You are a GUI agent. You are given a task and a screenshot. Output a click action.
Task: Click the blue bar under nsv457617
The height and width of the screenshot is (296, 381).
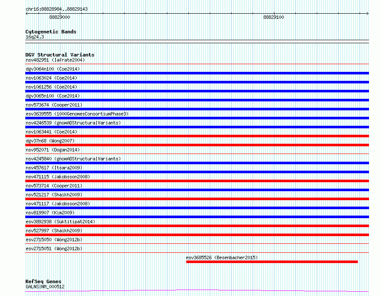[197, 172]
